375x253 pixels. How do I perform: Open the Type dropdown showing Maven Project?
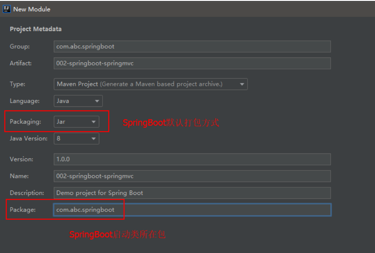[x=151, y=84]
